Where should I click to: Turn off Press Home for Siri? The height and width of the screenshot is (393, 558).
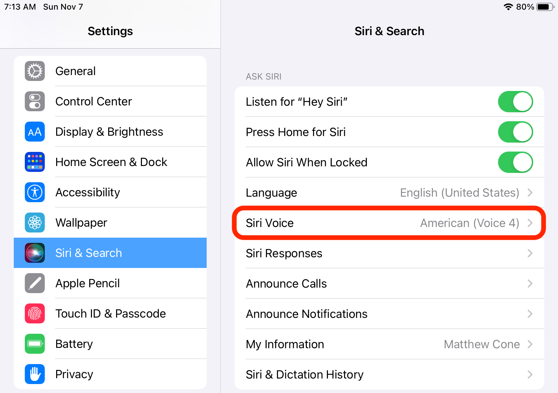(x=515, y=132)
